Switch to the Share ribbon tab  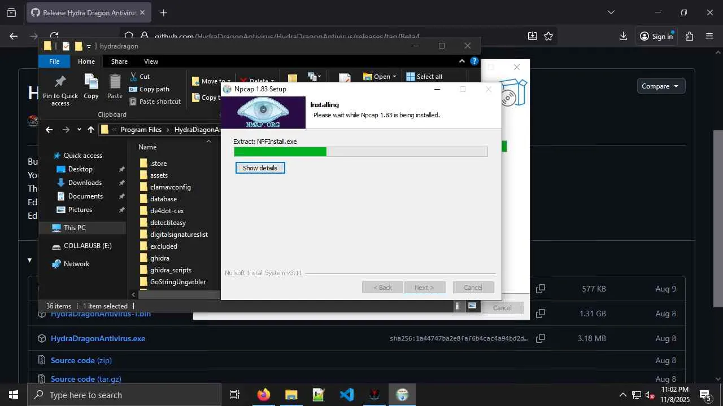tap(119, 61)
